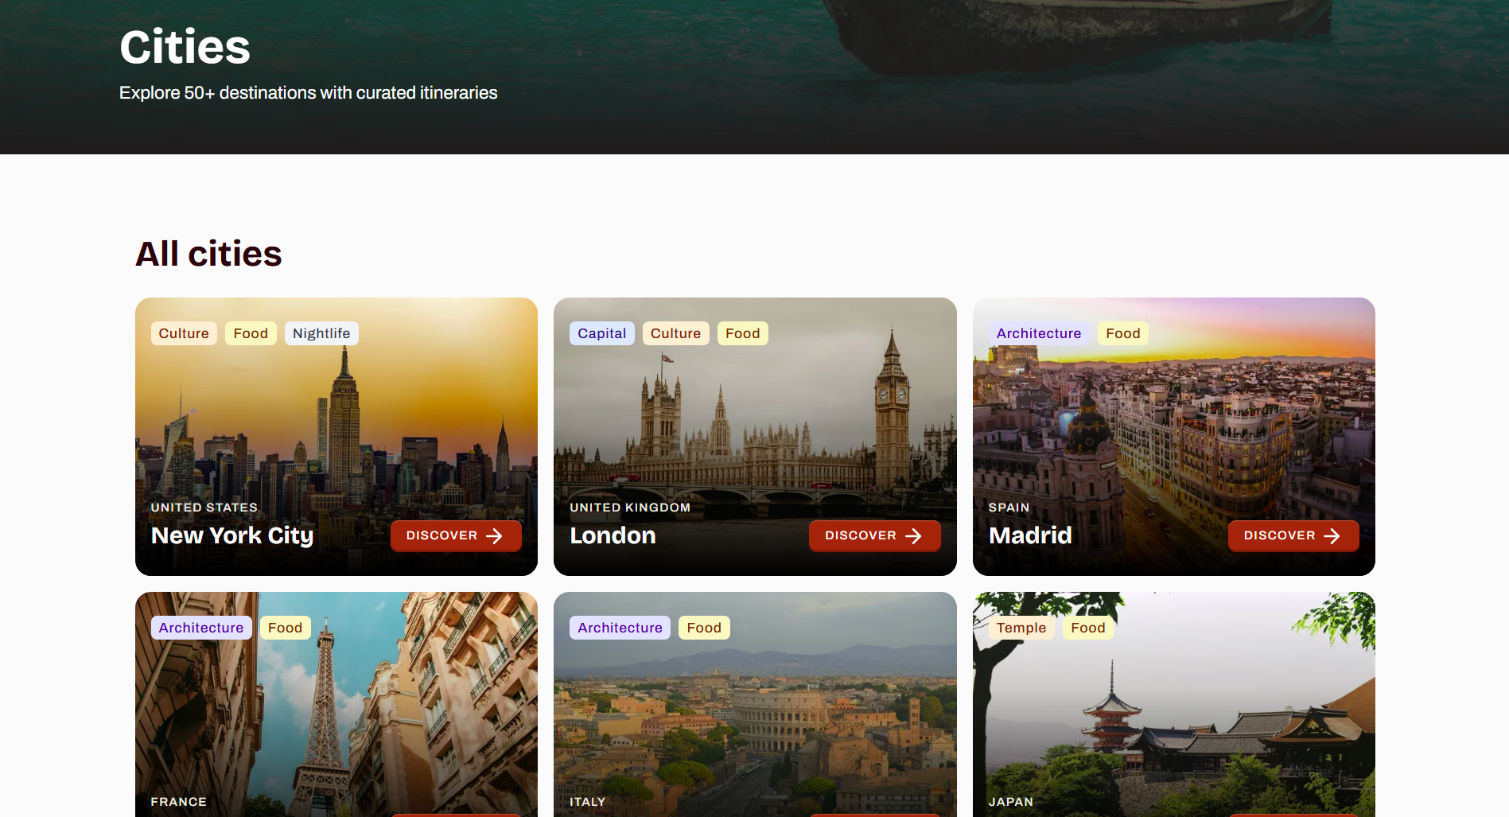Click the arrow icon on Madrid's Discover button
Viewport: 1509px width, 817px height.
click(x=1332, y=536)
